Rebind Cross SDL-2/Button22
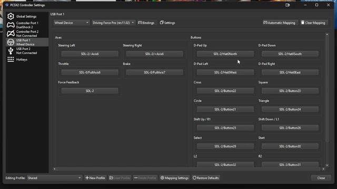Screen dimensions: 337x189 (225, 91)
